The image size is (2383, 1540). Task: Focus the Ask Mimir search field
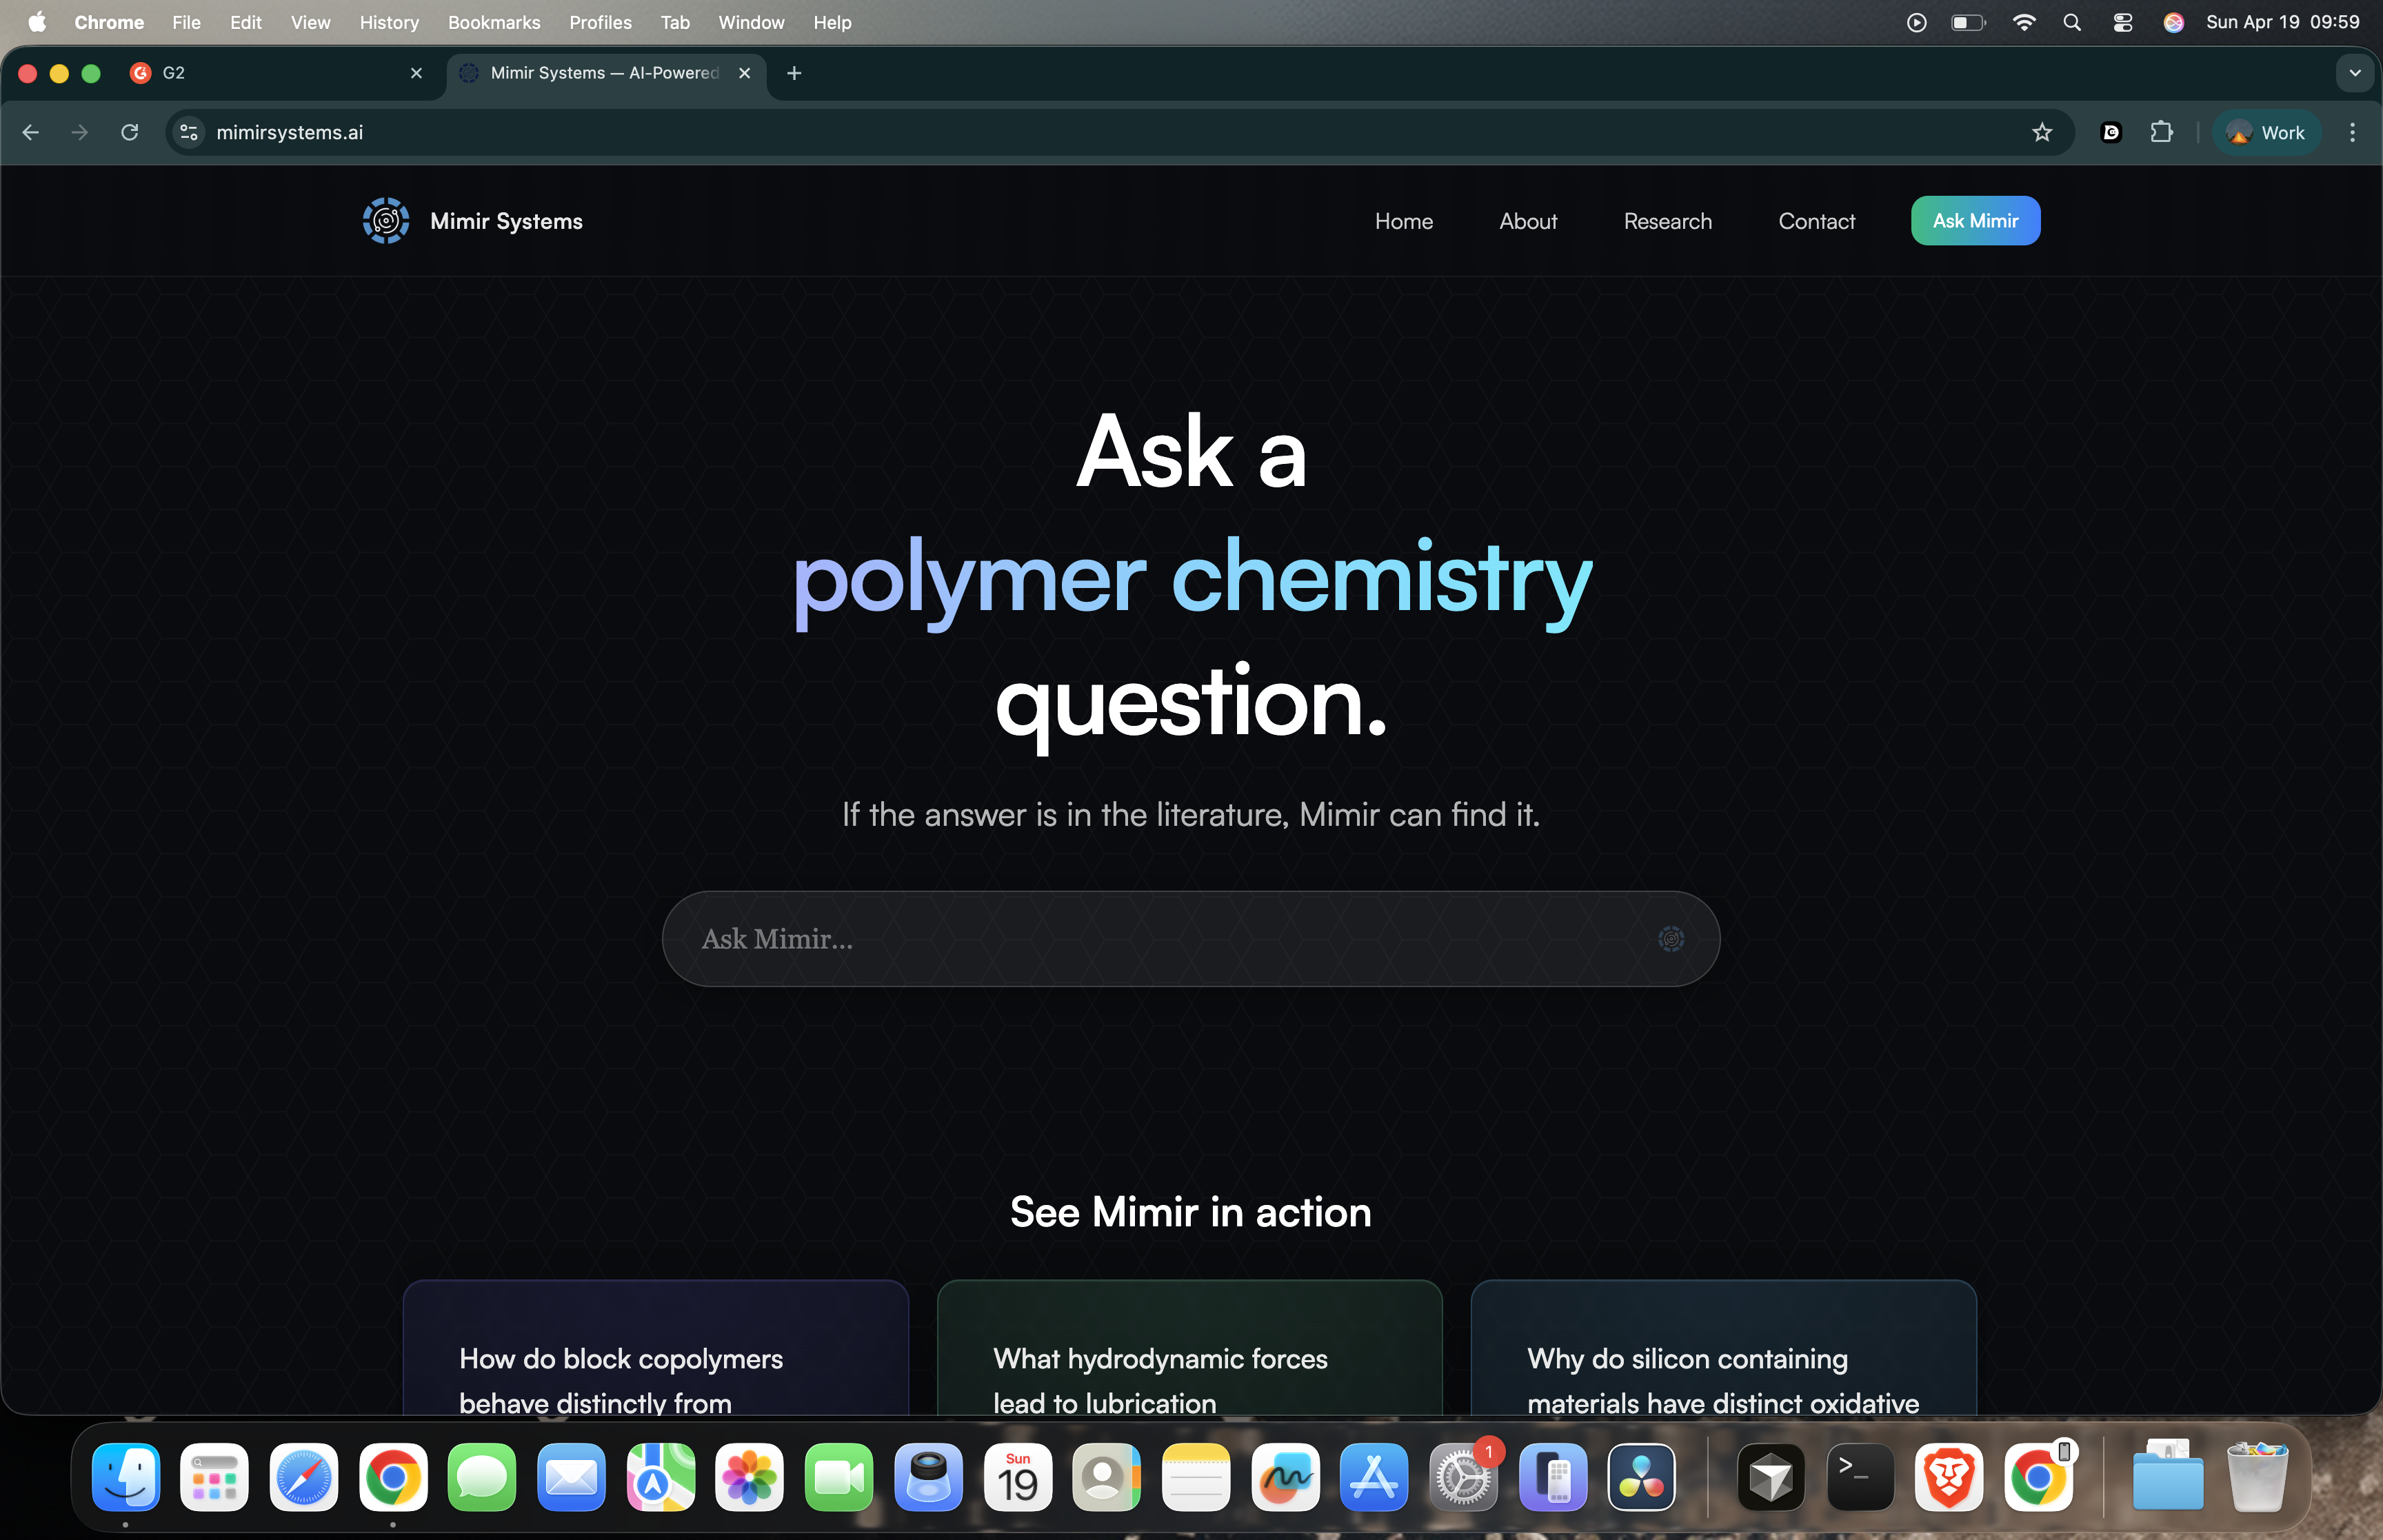(1150, 939)
